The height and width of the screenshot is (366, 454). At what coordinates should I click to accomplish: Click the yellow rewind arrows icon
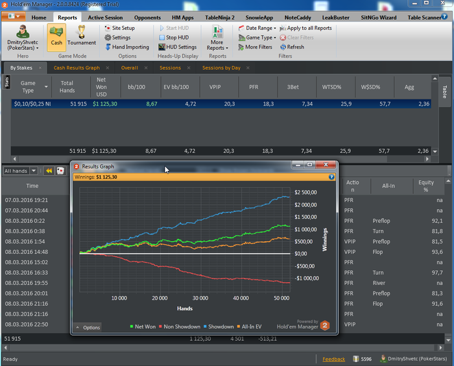49,171
